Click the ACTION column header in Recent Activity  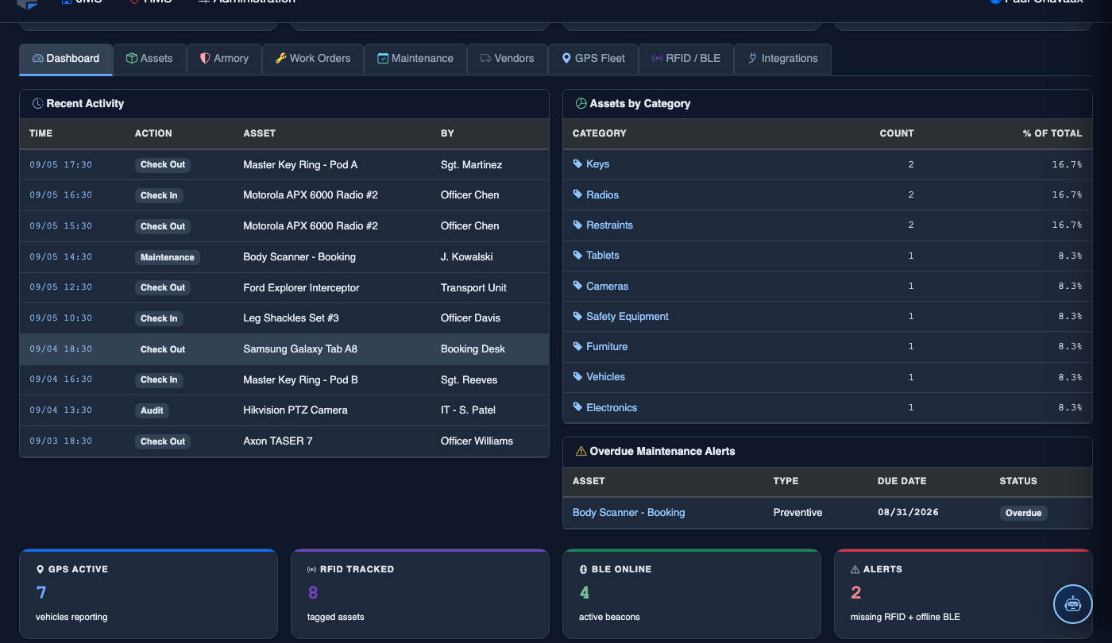[x=153, y=133]
